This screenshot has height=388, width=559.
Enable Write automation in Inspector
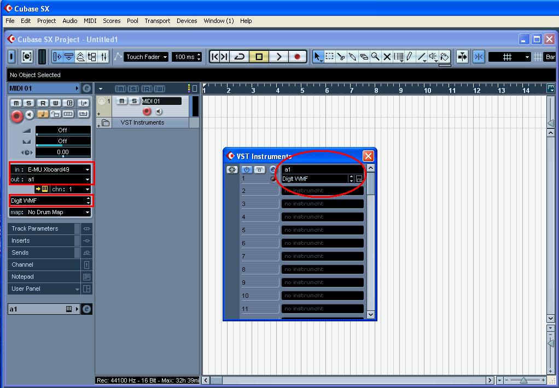[x=56, y=103]
